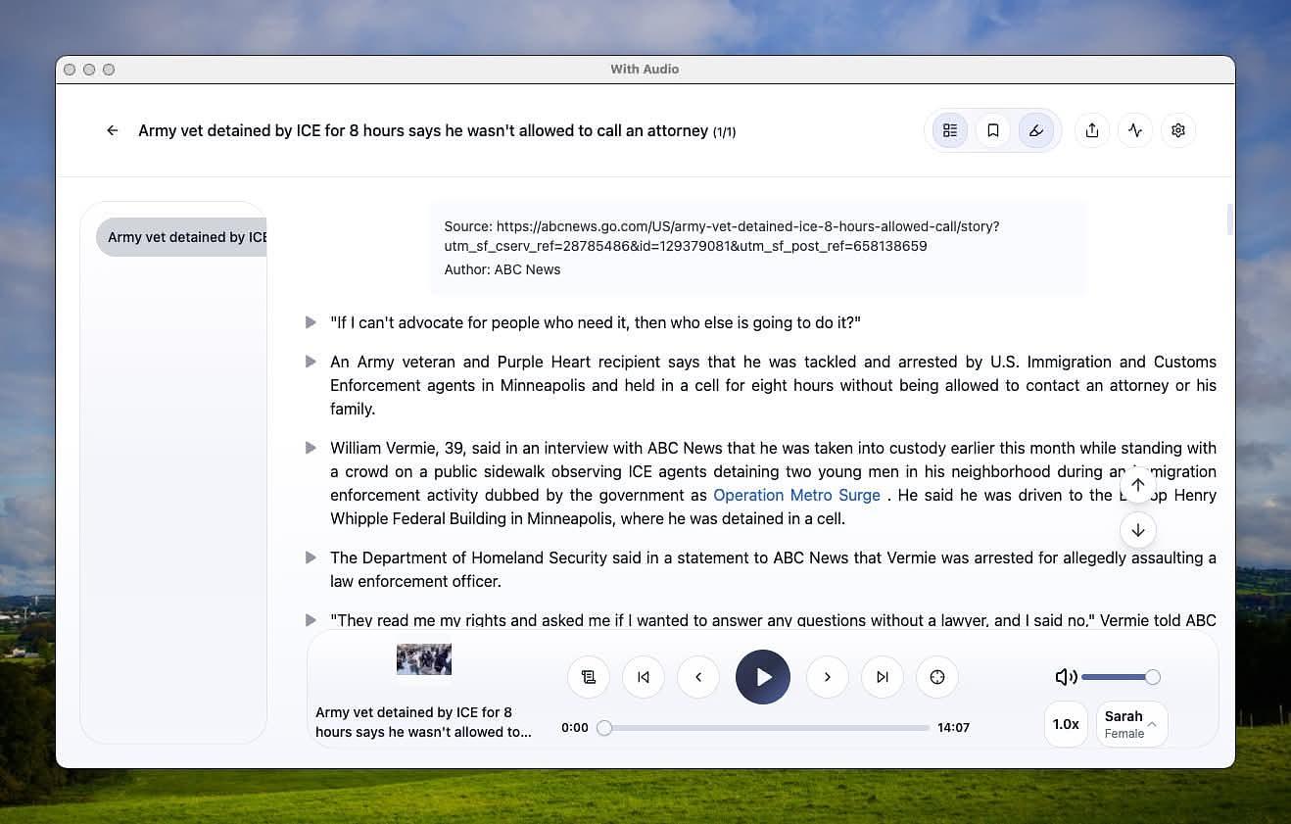
Task: Click the transcript scroll icon in player
Action: pos(589,677)
